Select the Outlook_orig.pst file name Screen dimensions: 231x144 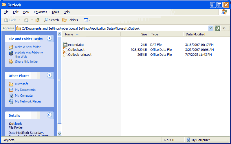[80, 55]
